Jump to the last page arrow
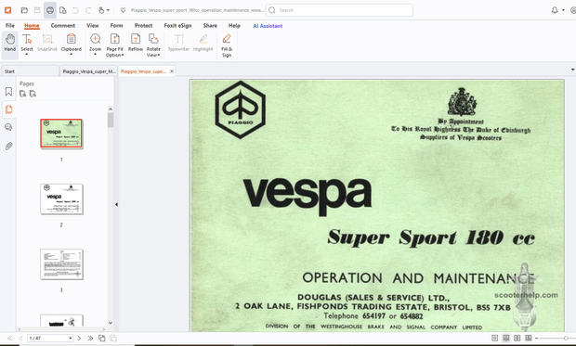576x346 pixels. tap(90, 339)
